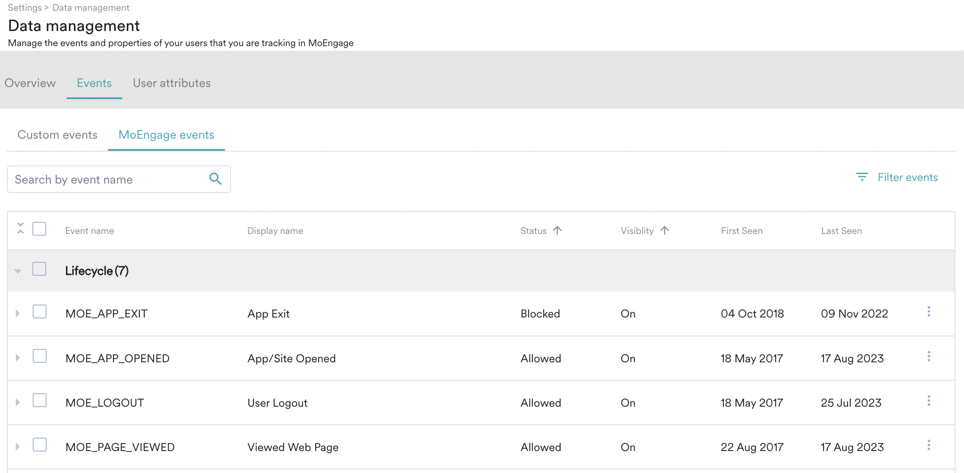Click the collapse-all rows icon in header
964x473 pixels.
coord(20,228)
